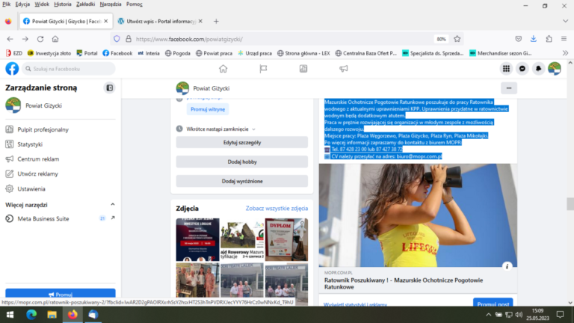574x323 pixels.
Task: Reset 80% zoom level indicator
Action: coord(441,39)
